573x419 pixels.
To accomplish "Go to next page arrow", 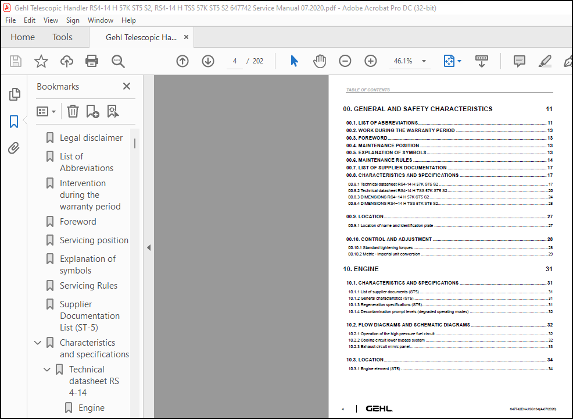I will 208,61.
